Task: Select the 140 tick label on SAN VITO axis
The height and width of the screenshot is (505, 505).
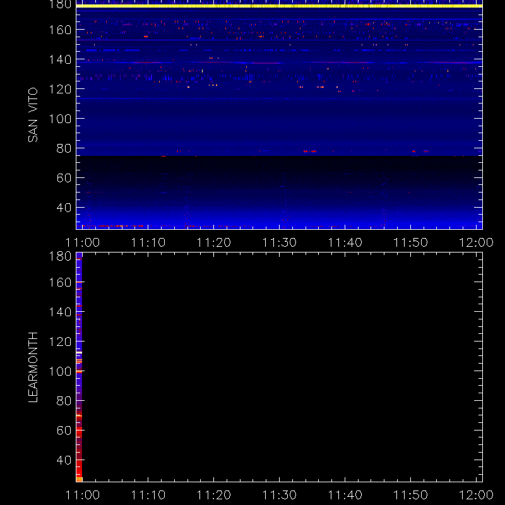Action: [60, 59]
